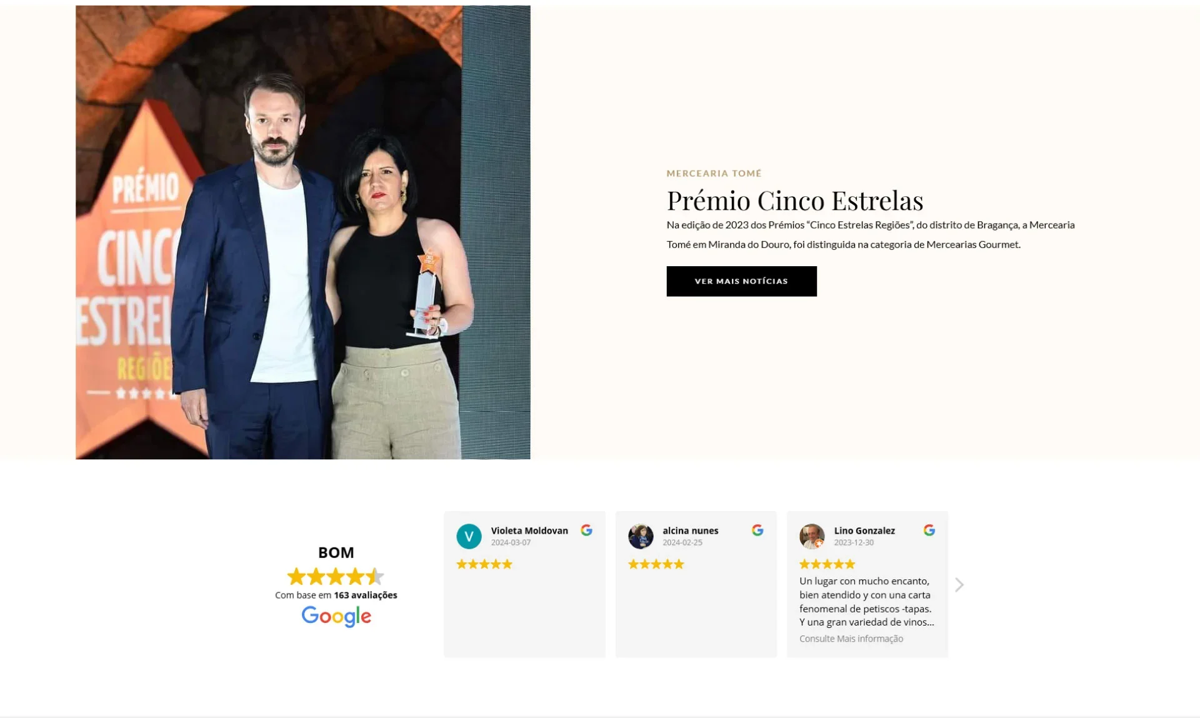Screen dimensions: 1200x718
Task: Click the VER MAIS NOTÍCIAS button
Action: coord(741,281)
